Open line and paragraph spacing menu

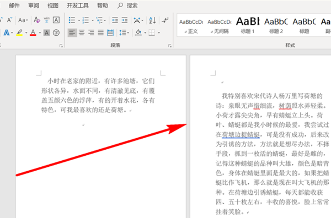point(124,32)
